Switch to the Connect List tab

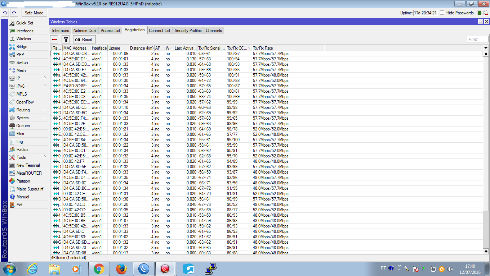160,31
